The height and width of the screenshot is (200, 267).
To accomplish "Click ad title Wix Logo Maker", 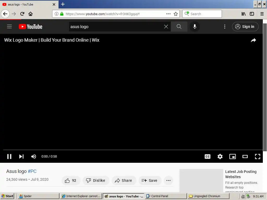I will pos(52,40).
